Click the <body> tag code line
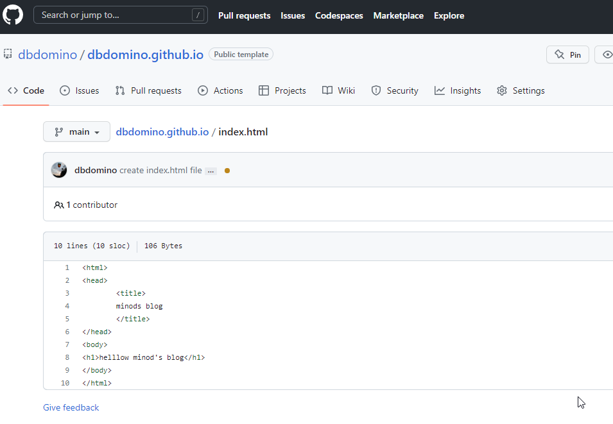The height and width of the screenshot is (424, 613). pos(94,344)
